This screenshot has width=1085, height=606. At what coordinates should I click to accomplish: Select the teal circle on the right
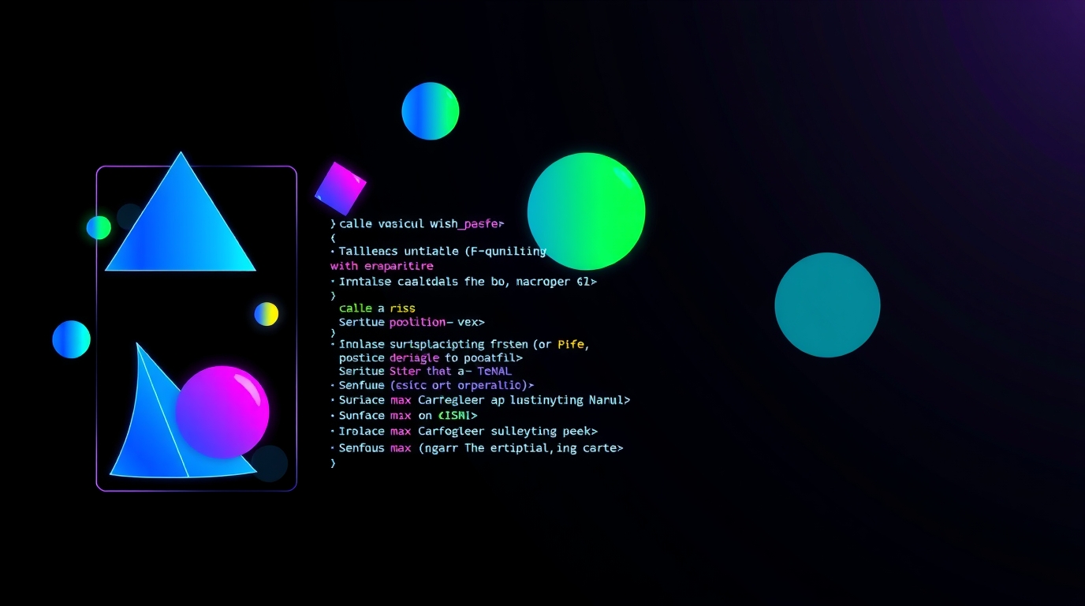coord(827,305)
